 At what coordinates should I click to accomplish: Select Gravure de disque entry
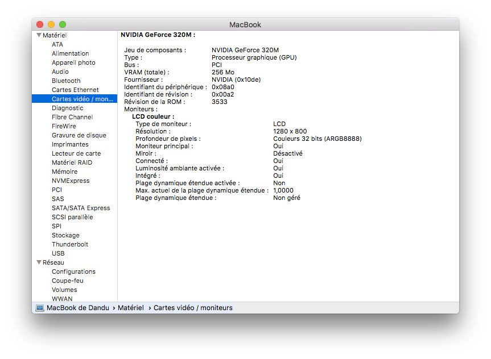(x=79, y=135)
